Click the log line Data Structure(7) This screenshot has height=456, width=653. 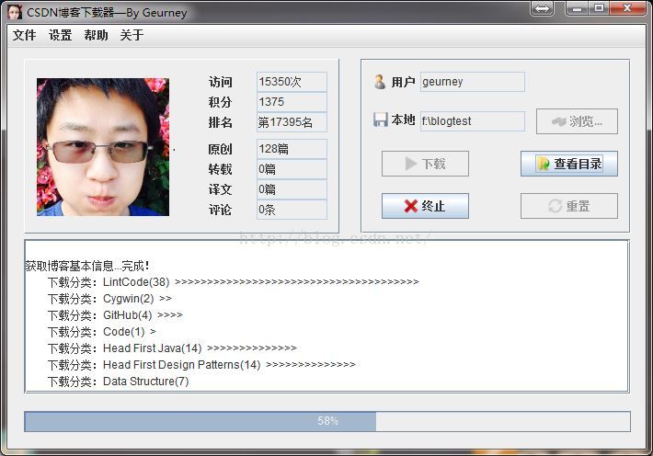119,382
